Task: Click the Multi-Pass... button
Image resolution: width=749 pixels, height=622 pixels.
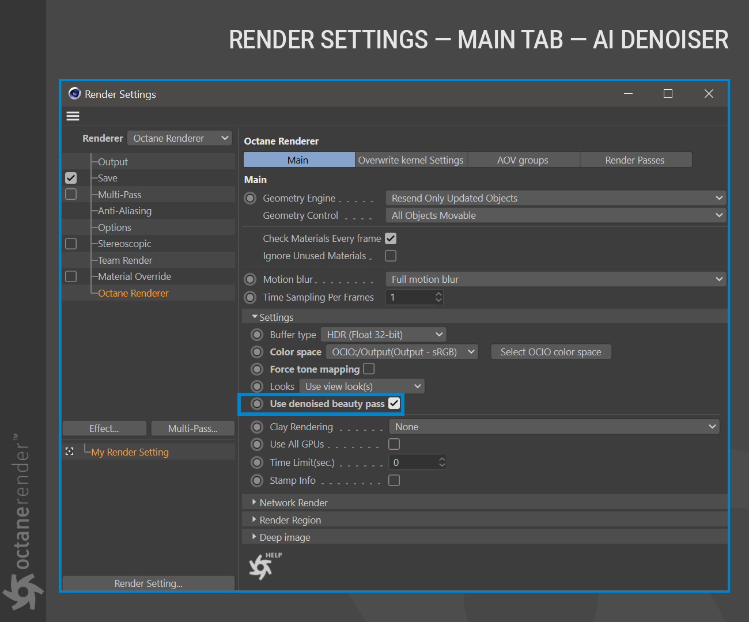Action: (x=193, y=428)
